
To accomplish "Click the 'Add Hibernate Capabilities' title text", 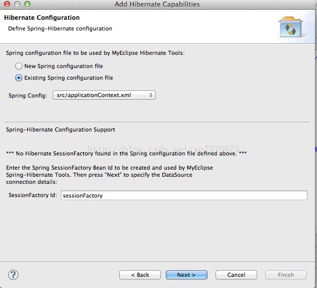I will pyautogui.click(x=157, y=4).
